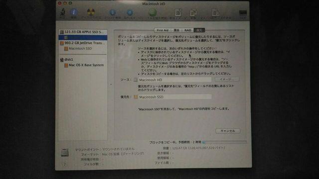Viewport: 319px width, 179px height.
Task: Click the orange icon beside 960.2 GB JetDrive
Action: coord(62,43)
